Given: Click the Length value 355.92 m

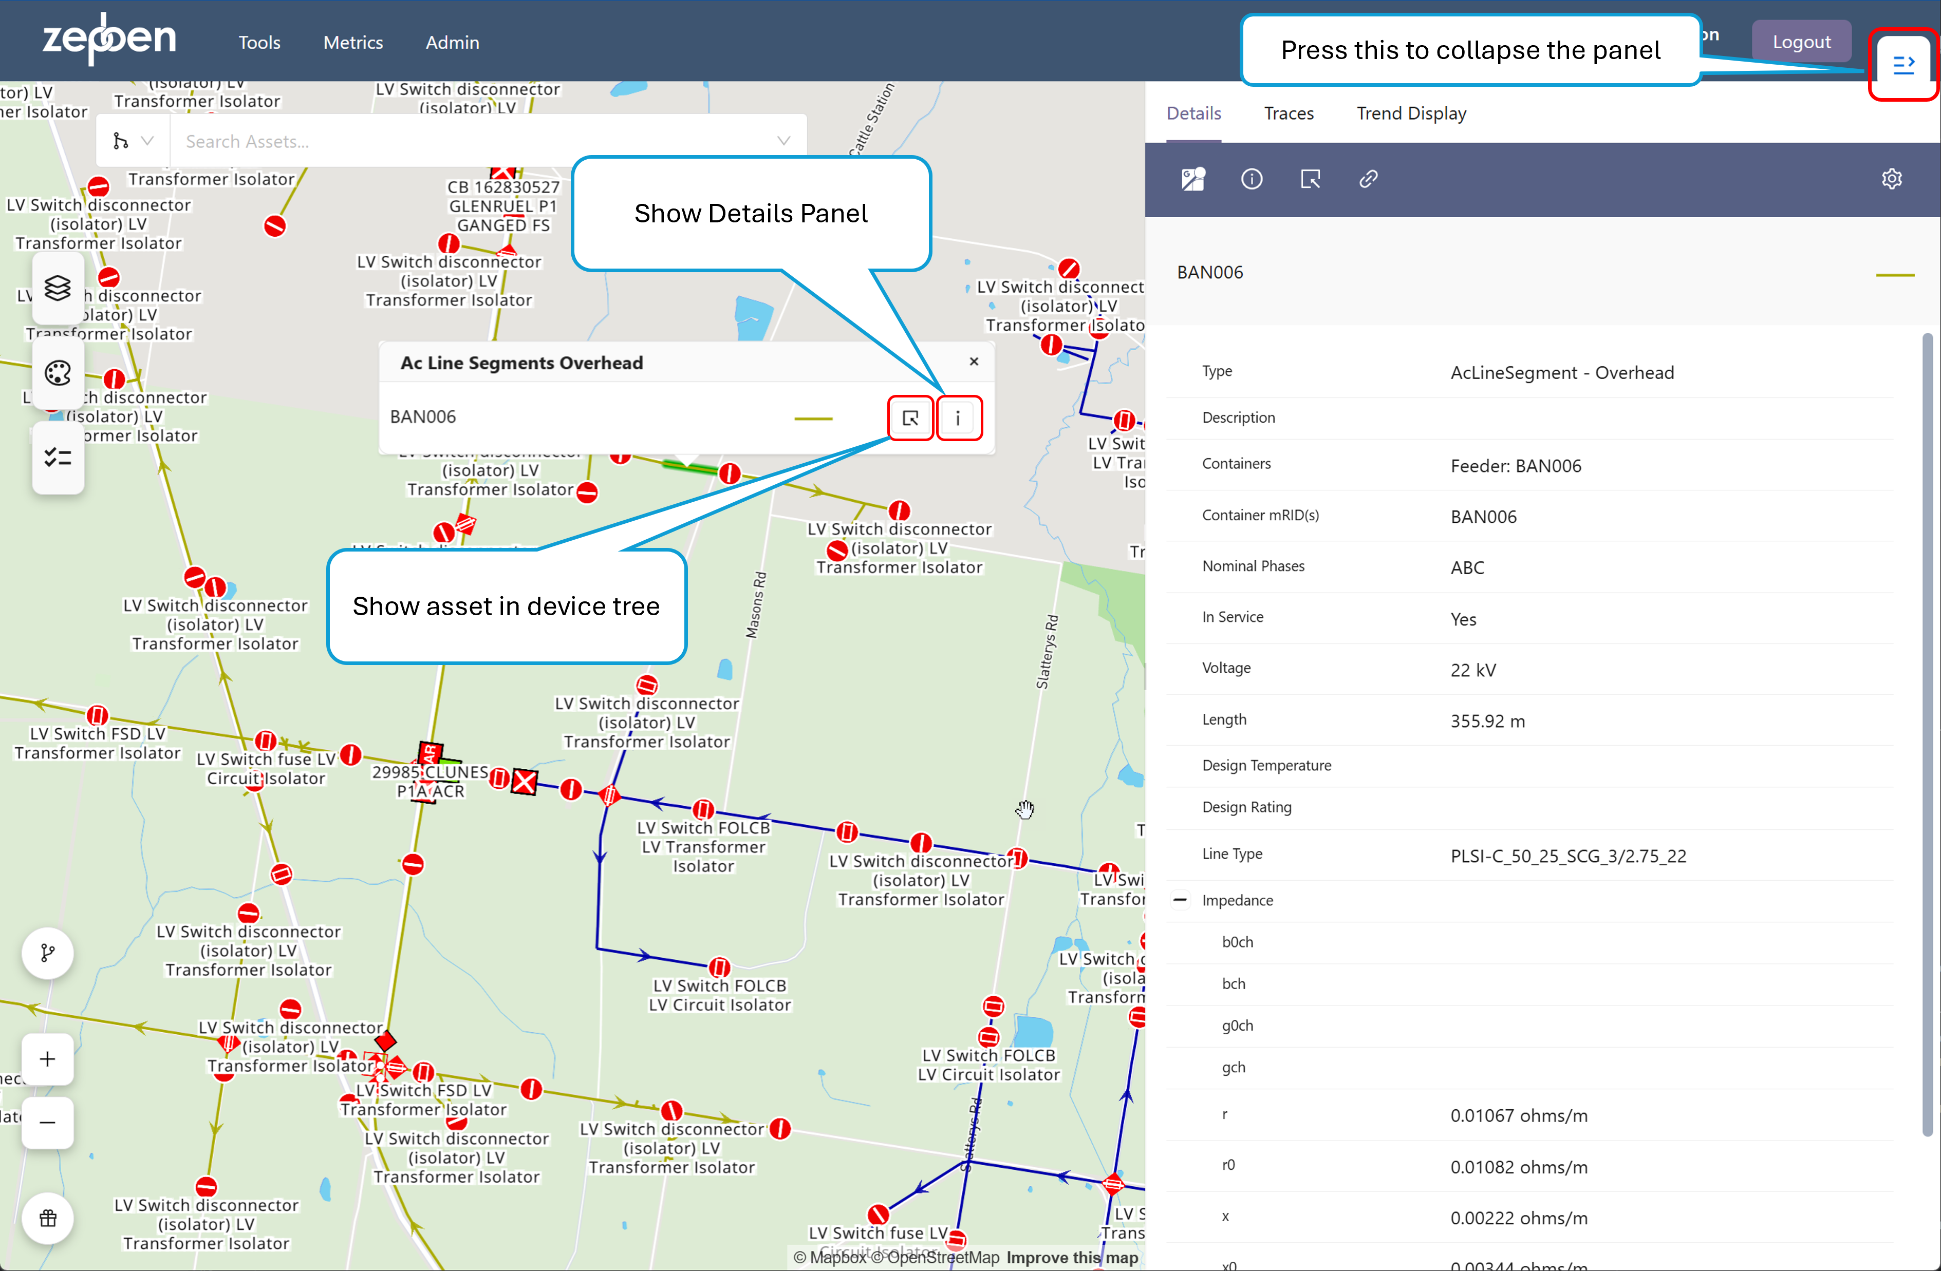Looking at the screenshot, I should coord(1487,720).
